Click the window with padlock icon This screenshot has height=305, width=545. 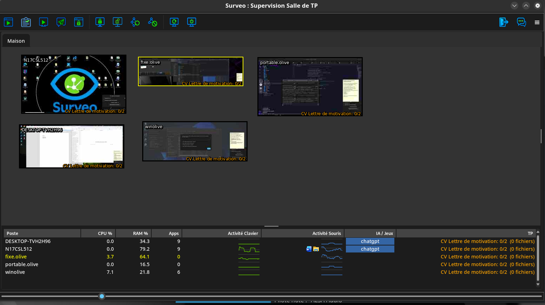(79, 22)
